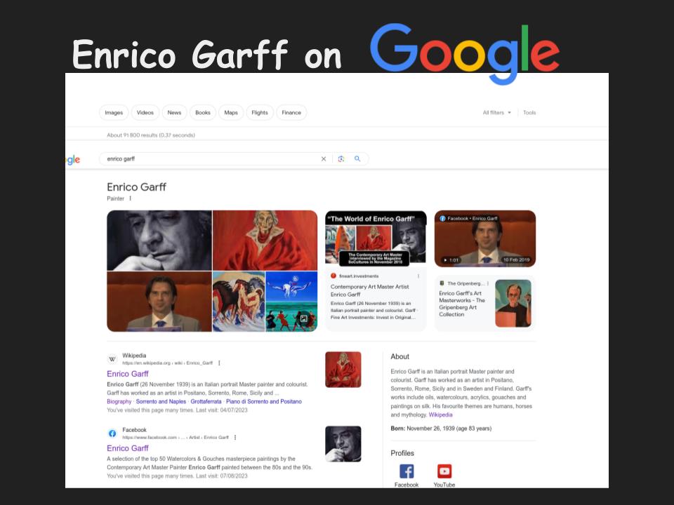Image resolution: width=674 pixels, height=505 pixels.
Task: Select the News filter
Action: (x=174, y=113)
